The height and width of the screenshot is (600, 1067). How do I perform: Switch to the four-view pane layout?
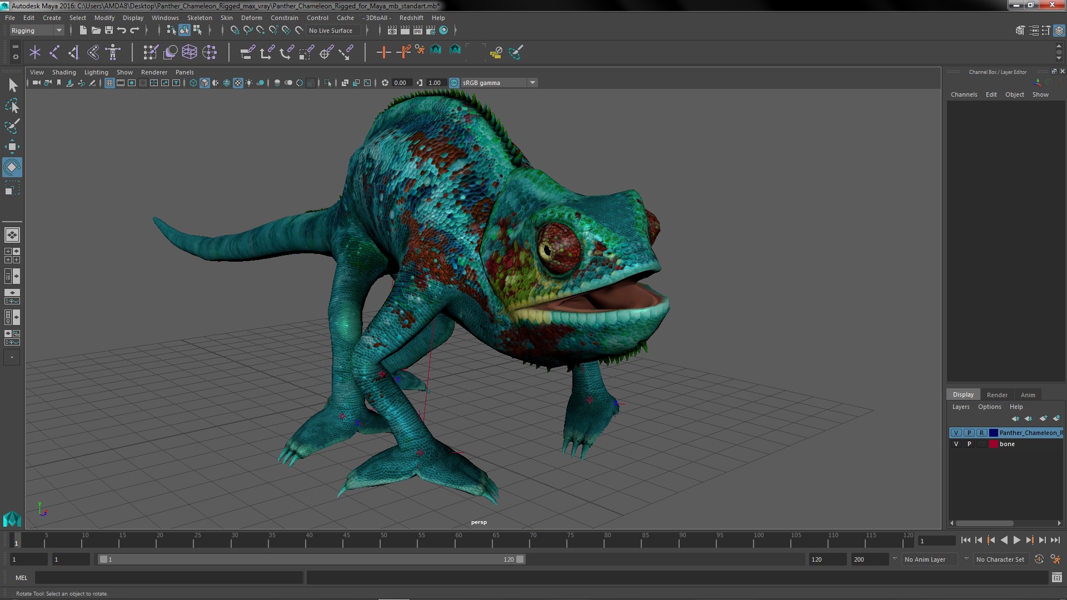[x=12, y=256]
